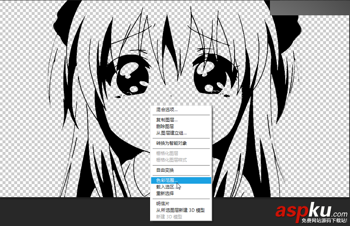Choose 转换为智能对象 option
The image size is (350, 226).
(181, 143)
